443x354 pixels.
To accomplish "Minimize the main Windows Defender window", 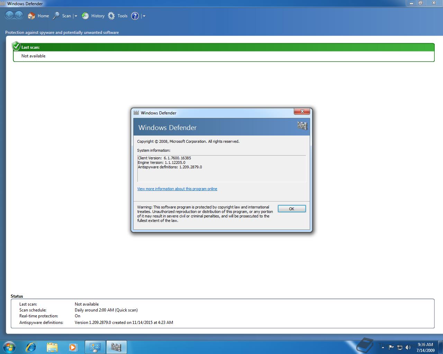I will tap(411, 3).
